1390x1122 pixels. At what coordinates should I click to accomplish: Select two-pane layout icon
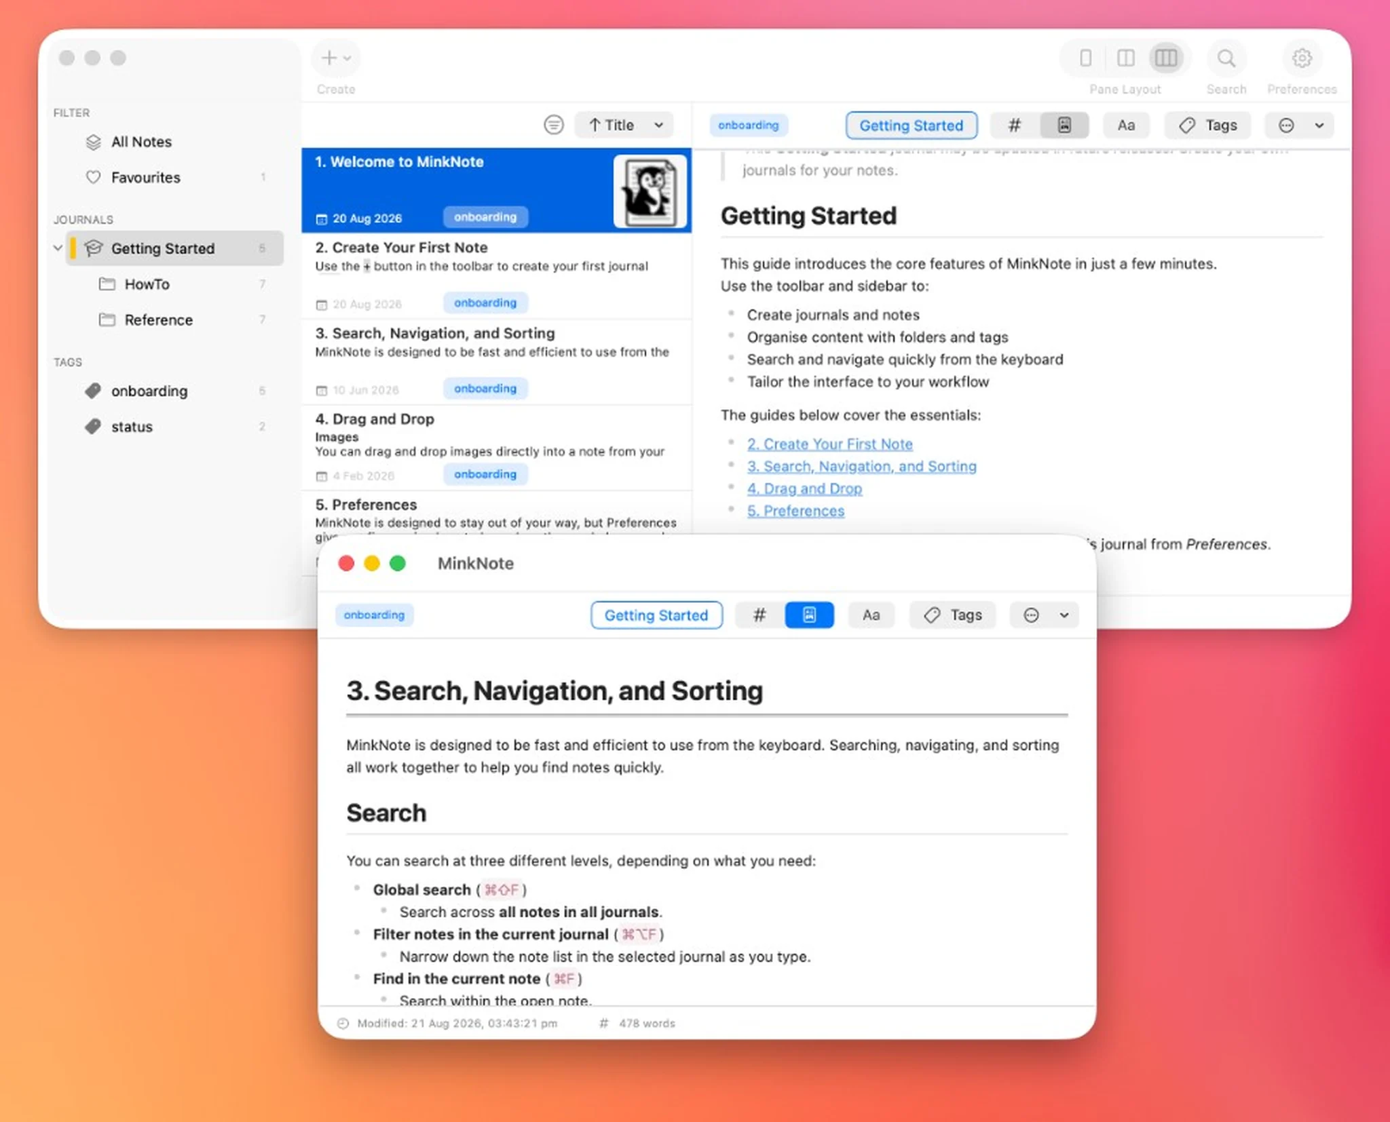tap(1125, 58)
